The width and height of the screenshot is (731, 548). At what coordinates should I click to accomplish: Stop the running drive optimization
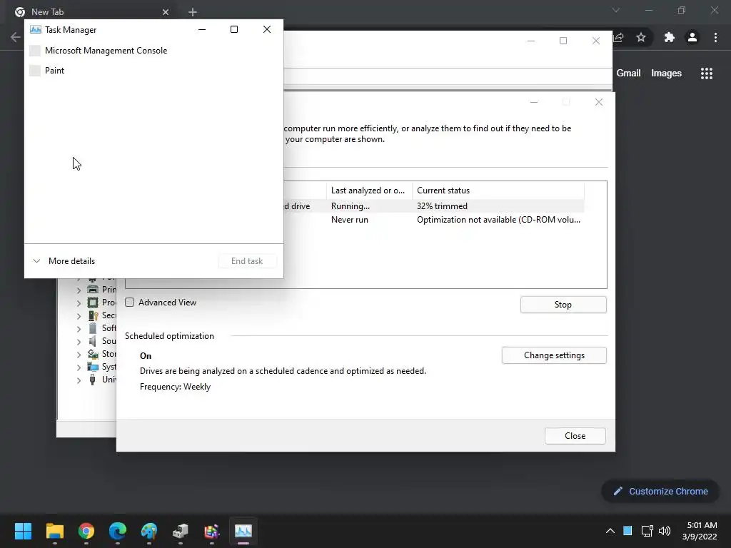click(563, 304)
